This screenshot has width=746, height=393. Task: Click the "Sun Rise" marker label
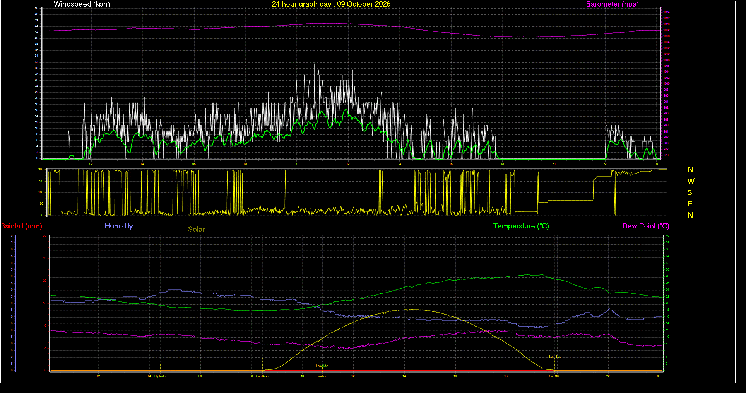(x=262, y=376)
